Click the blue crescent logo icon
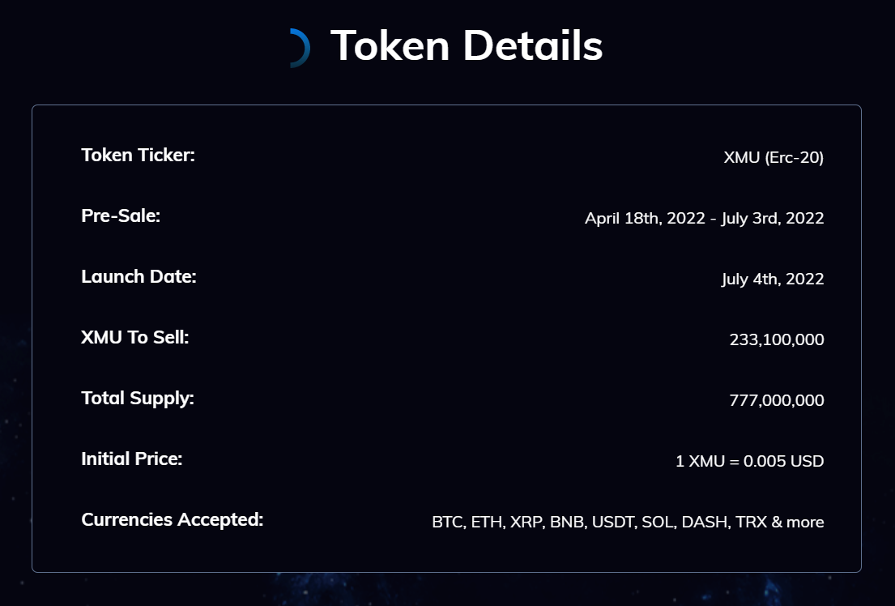Viewport: 895px width, 606px height. 300,48
